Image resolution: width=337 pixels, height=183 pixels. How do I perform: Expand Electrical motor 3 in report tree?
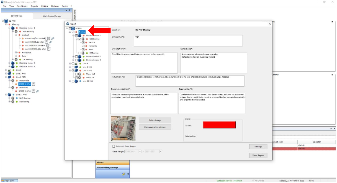pos(74,60)
